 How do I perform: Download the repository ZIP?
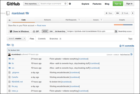(x=36, y=31)
